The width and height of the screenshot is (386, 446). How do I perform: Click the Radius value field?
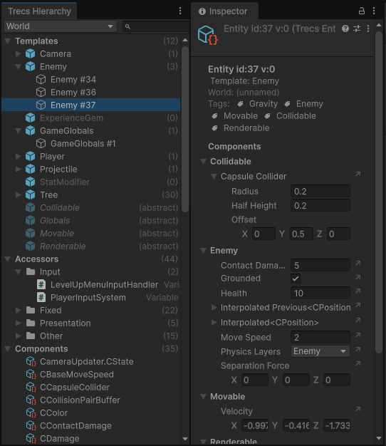[x=320, y=191]
